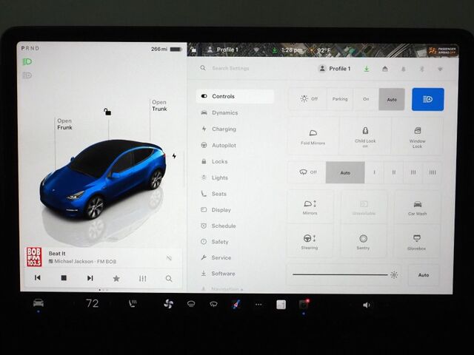This screenshot has height=355, width=474.
Task: Open the Service menu item
Action: (216, 257)
